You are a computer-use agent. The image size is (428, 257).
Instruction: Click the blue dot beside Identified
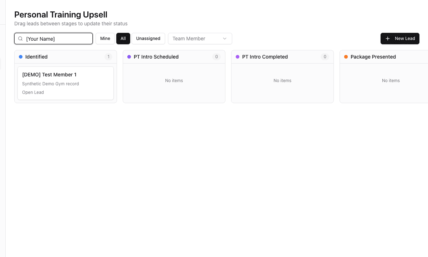click(21, 57)
